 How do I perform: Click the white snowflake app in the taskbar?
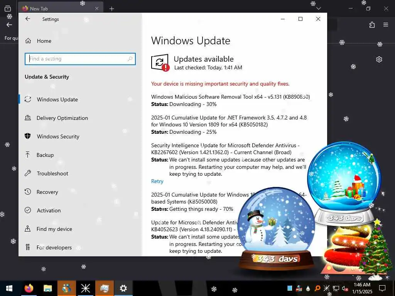point(85,288)
